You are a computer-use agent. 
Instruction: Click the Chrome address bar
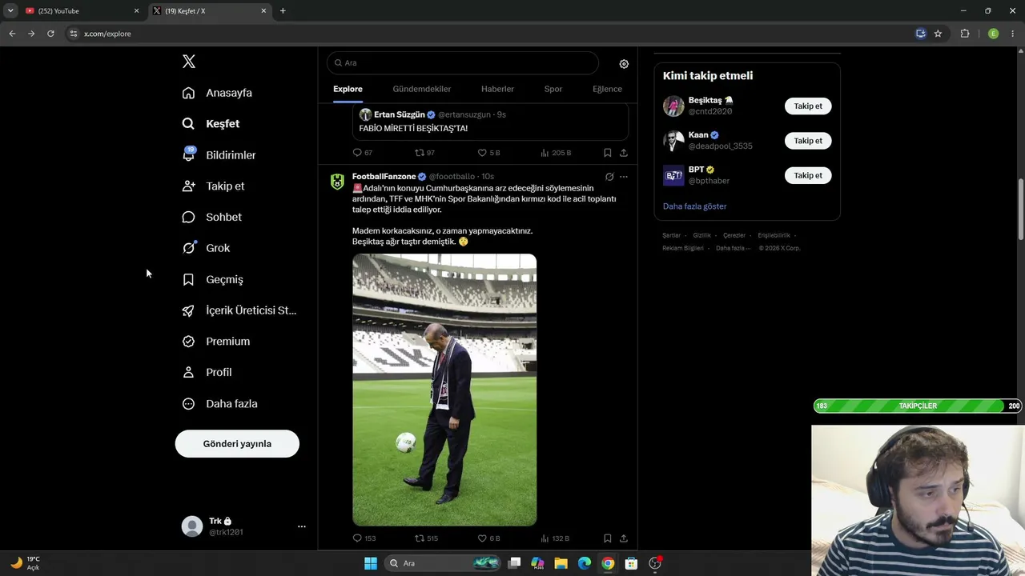(x=488, y=34)
